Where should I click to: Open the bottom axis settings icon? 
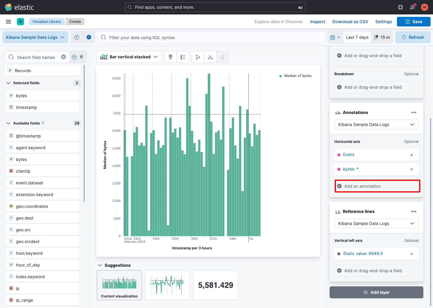pos(210,57)
